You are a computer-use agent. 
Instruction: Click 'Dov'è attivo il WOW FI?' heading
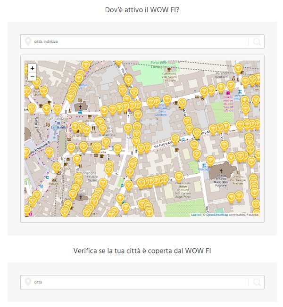142,10
